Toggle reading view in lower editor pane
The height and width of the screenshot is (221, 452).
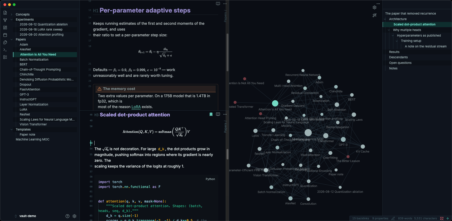pyautogui.click(x=218, y=114)
